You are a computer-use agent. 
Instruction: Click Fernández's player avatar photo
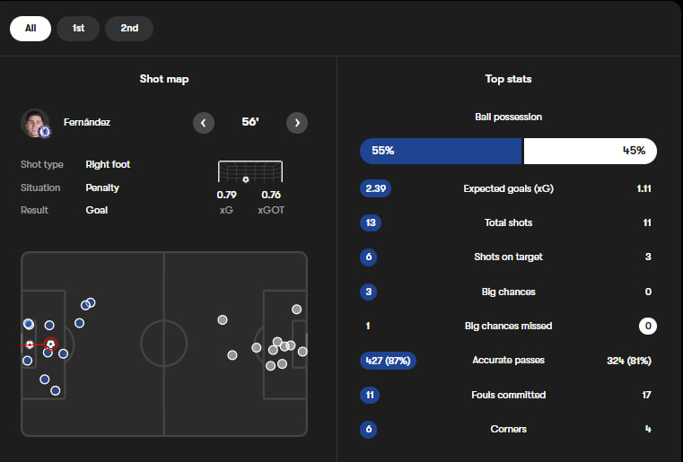(x=35, y=123)
